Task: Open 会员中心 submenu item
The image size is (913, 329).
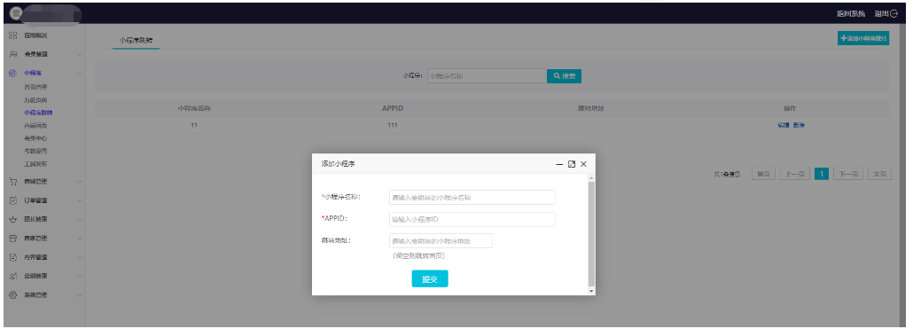Action: tap(35, 138)
